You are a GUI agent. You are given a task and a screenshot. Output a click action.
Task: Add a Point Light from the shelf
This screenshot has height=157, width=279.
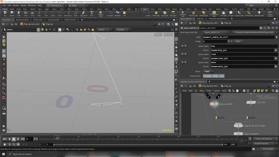156,14
